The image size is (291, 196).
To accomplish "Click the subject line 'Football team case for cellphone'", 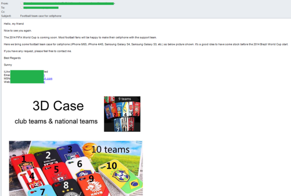I will point(41,16).
